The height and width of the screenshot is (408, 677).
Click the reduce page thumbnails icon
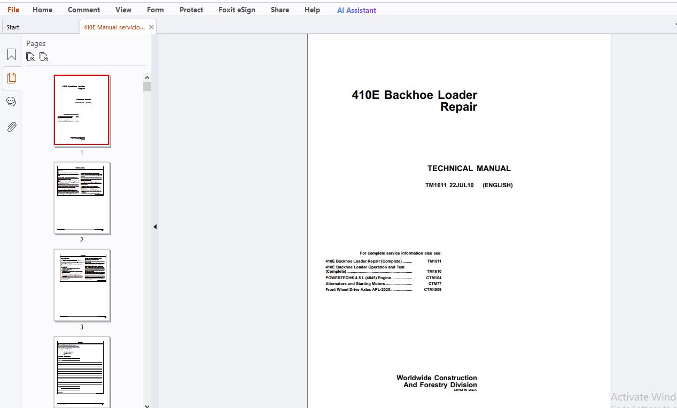(44, 57)
